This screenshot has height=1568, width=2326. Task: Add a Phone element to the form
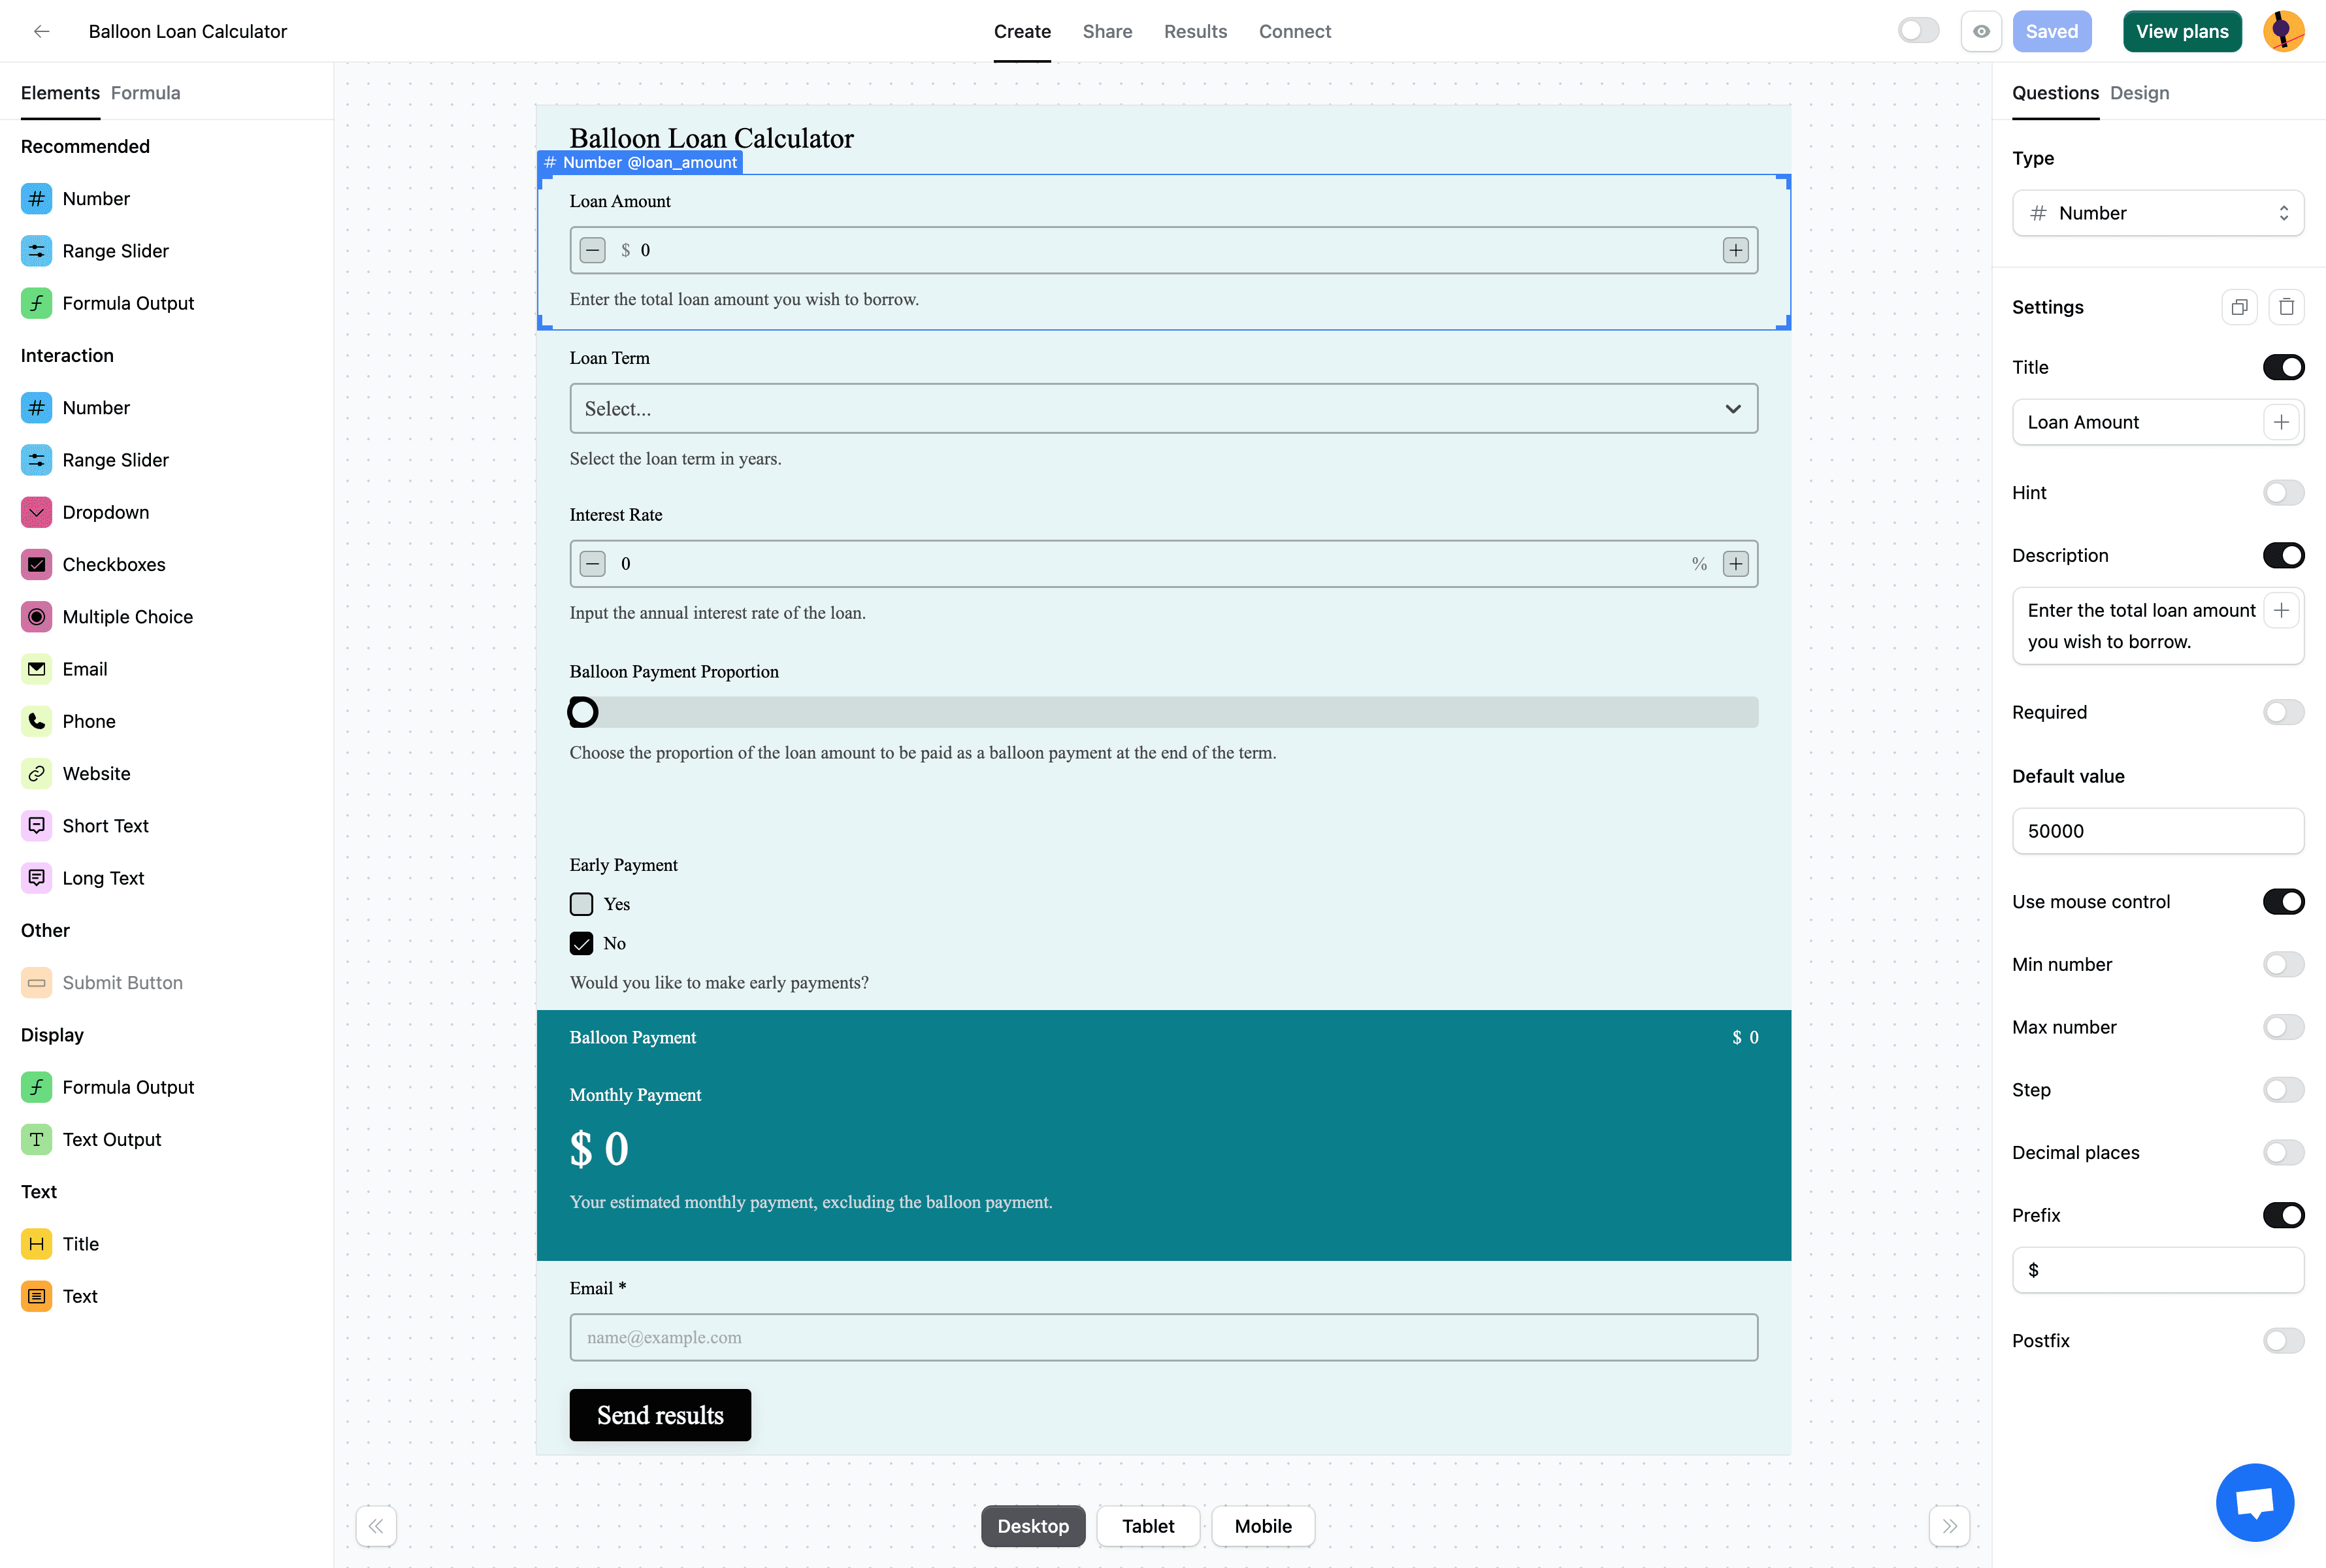click(x=89, y=721)
